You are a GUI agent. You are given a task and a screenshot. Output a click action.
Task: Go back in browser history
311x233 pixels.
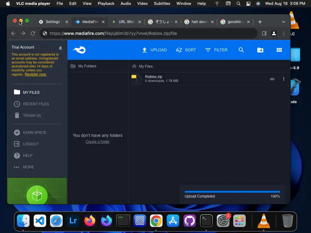click(13, 33)
